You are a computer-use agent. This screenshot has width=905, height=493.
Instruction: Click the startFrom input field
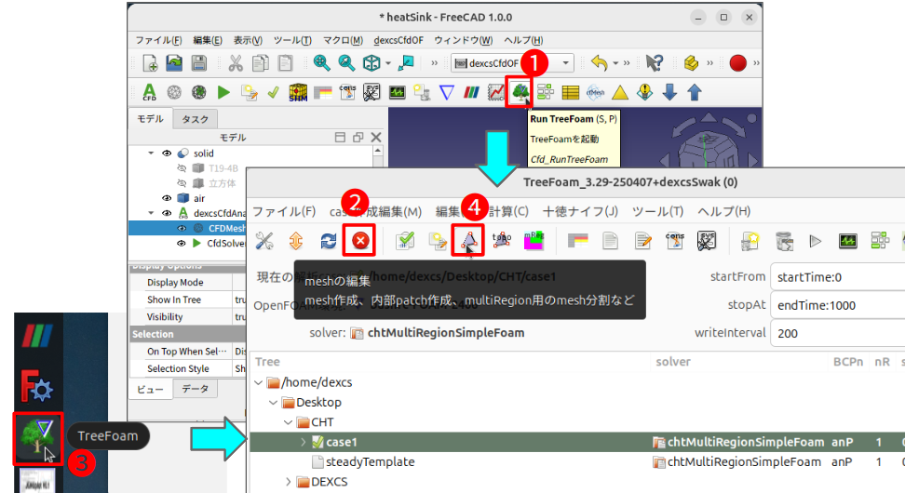coord(837,277)
